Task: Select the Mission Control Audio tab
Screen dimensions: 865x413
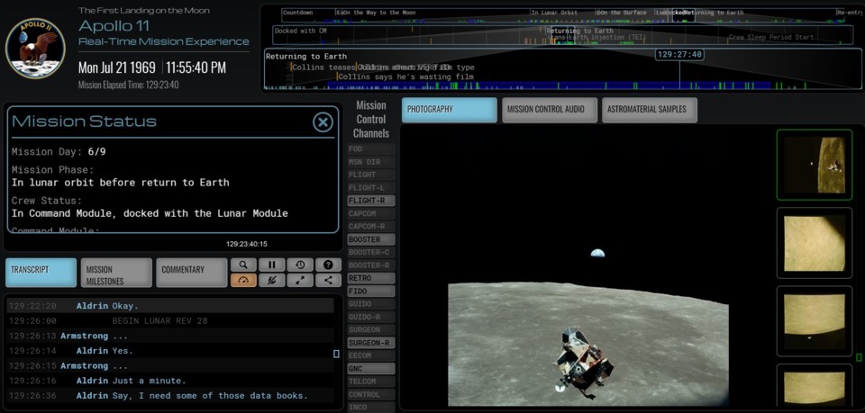Action: (x=549, y=110)
